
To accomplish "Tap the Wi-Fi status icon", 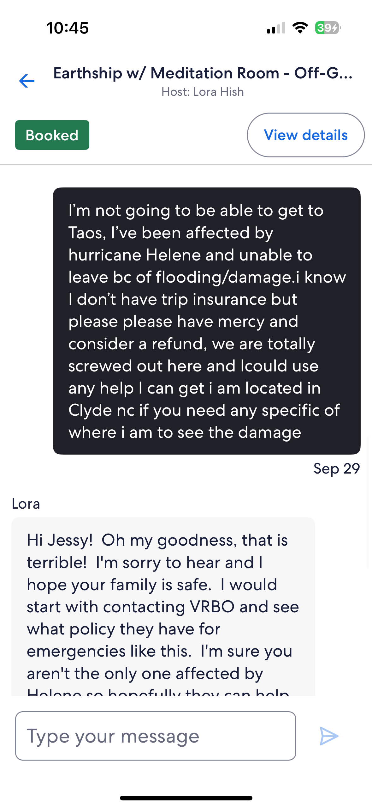I will click(300, 28).
